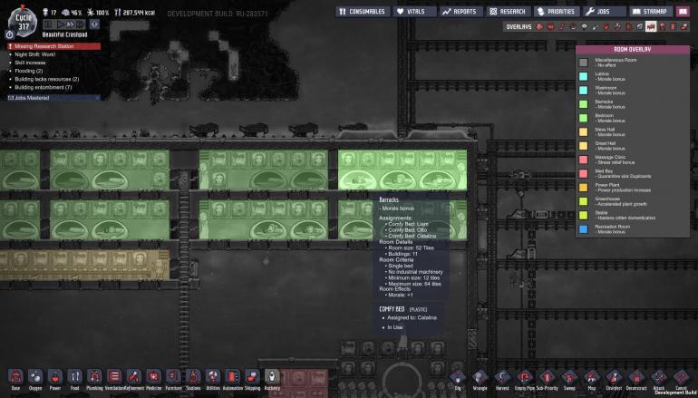Viewport: 698px width, 398px height.
Task: Select the Sub-Priority tool
Action: (548, 378)
